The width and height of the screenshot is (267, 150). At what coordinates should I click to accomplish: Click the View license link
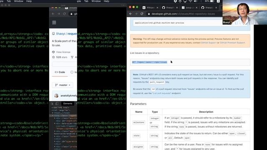[x=63, y=52]
